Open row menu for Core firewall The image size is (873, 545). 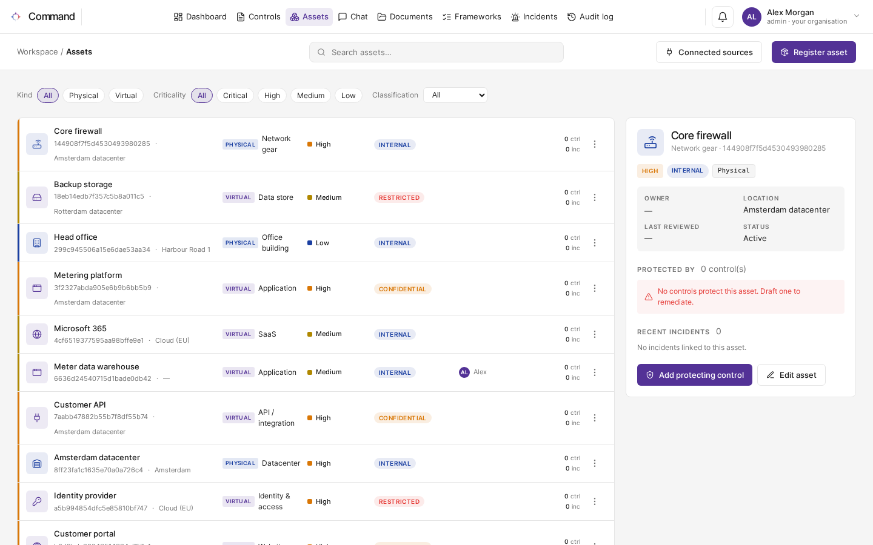click(595, 144)
